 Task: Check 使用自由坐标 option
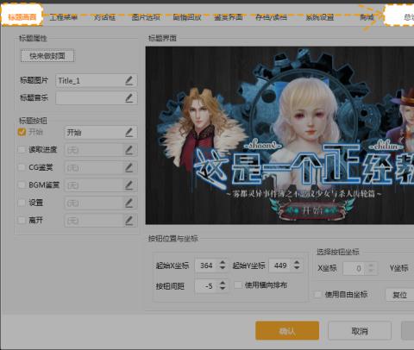tap(317, 294)
